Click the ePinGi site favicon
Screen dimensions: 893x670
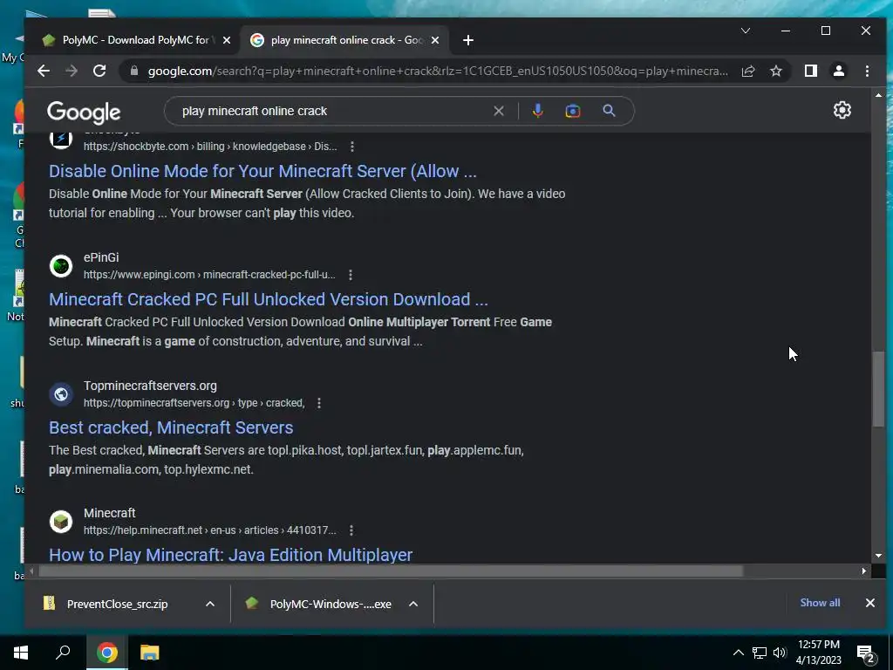(x=61, y=265)
